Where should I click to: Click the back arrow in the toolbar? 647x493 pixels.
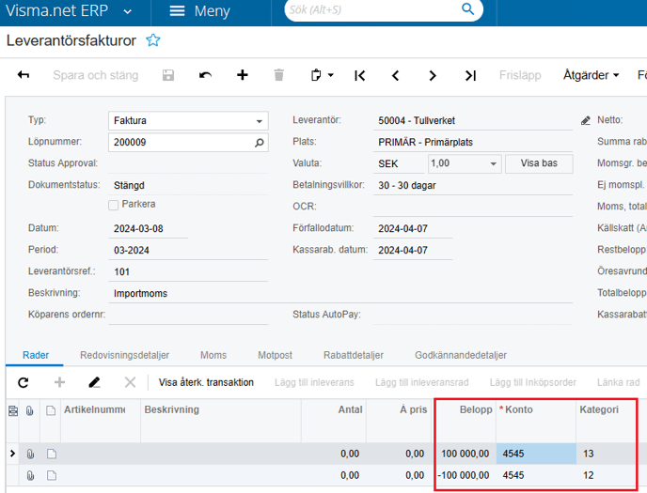24,75
